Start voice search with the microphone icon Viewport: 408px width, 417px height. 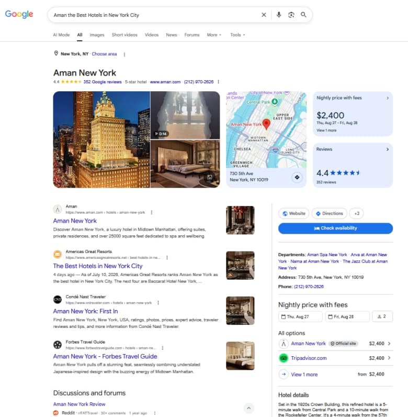[279, 15]
